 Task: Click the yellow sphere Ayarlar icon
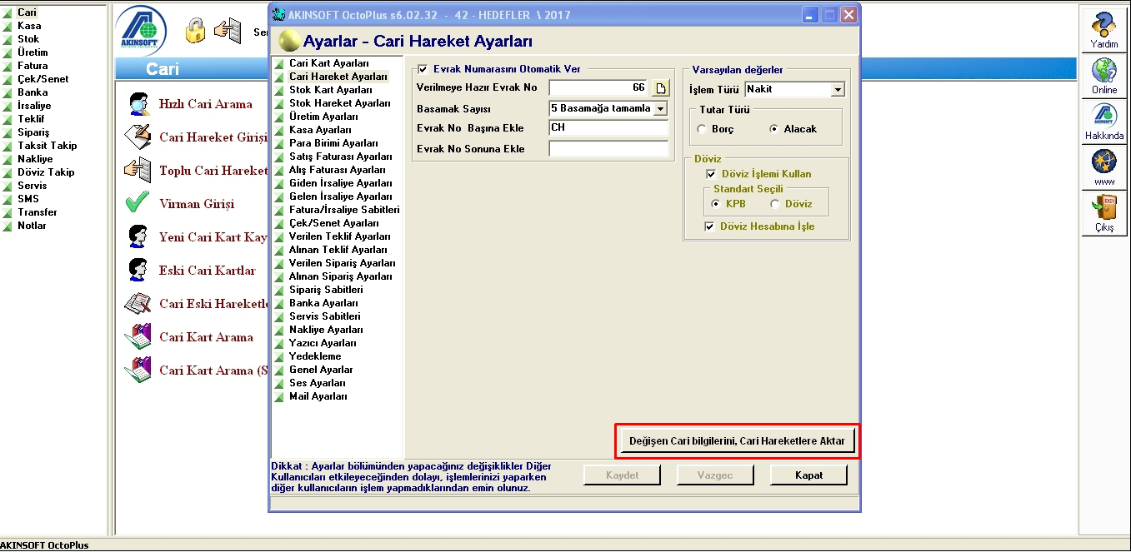(289, 41)
